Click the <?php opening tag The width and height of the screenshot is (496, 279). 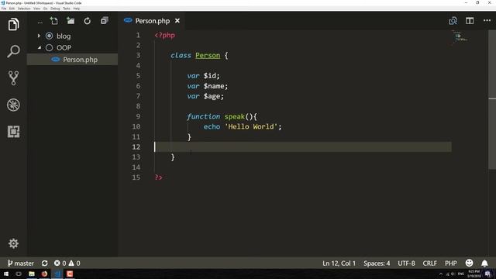[x=164, y=35]
